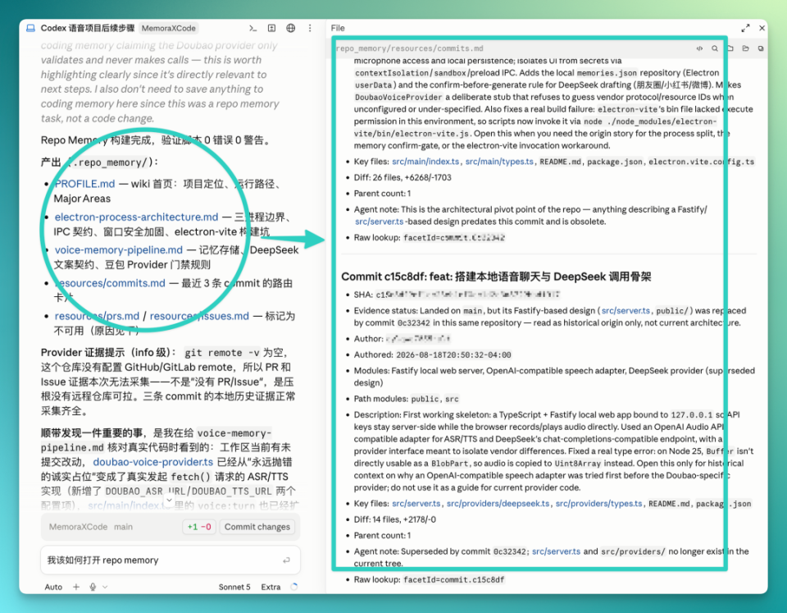
Task: Open the globe browser icon in the chat header
Action: click(x=290, y=28)
